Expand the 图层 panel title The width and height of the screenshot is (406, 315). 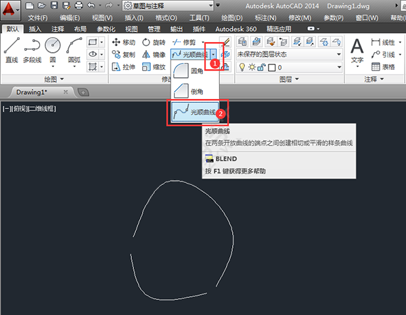[289, 79]
